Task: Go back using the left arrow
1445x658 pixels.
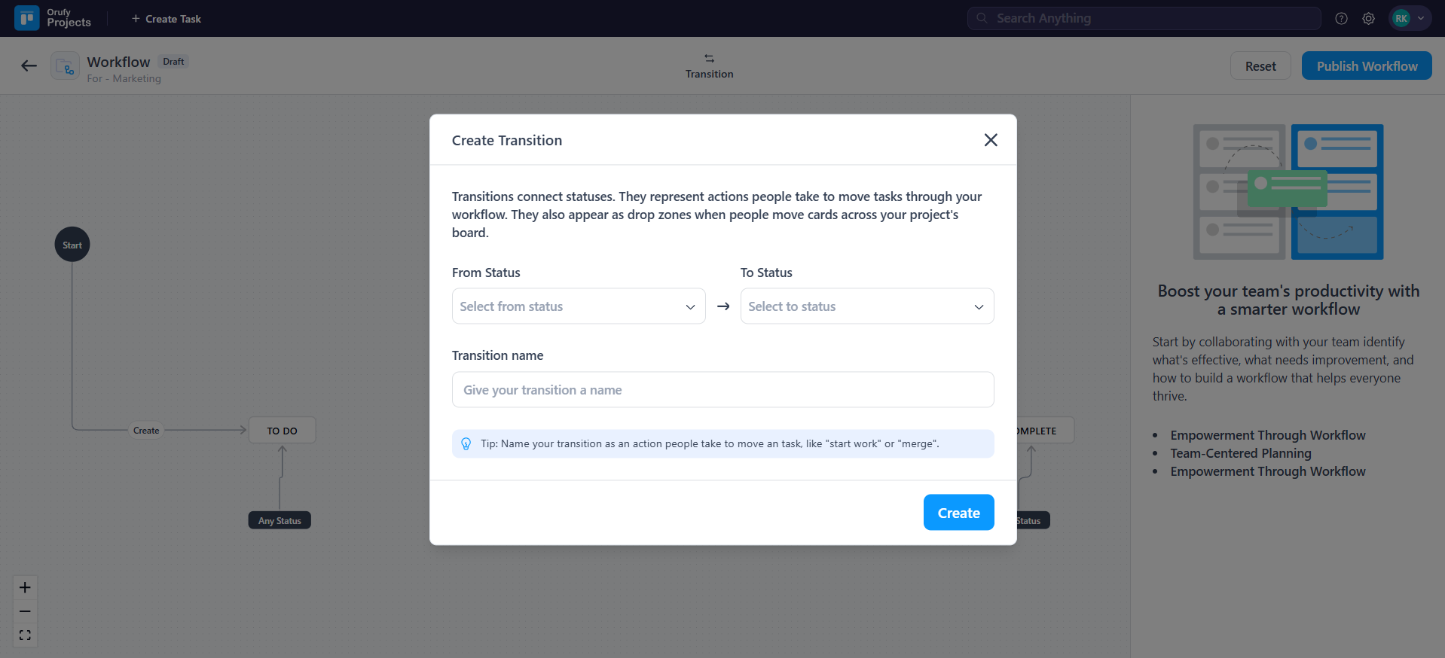Action: (x=29, y=66)
